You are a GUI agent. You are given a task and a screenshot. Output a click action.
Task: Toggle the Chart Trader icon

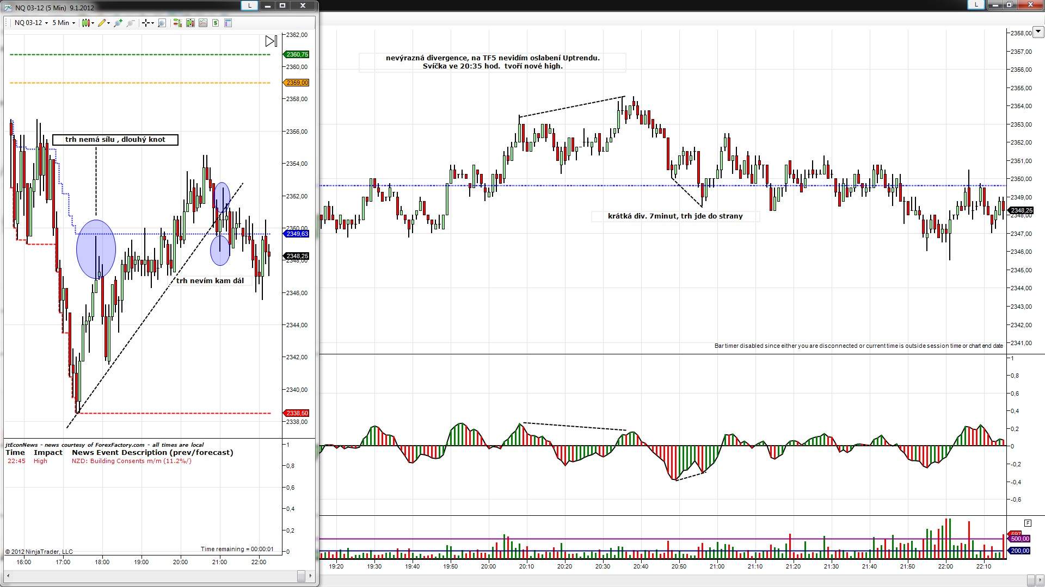click(177, 23)
